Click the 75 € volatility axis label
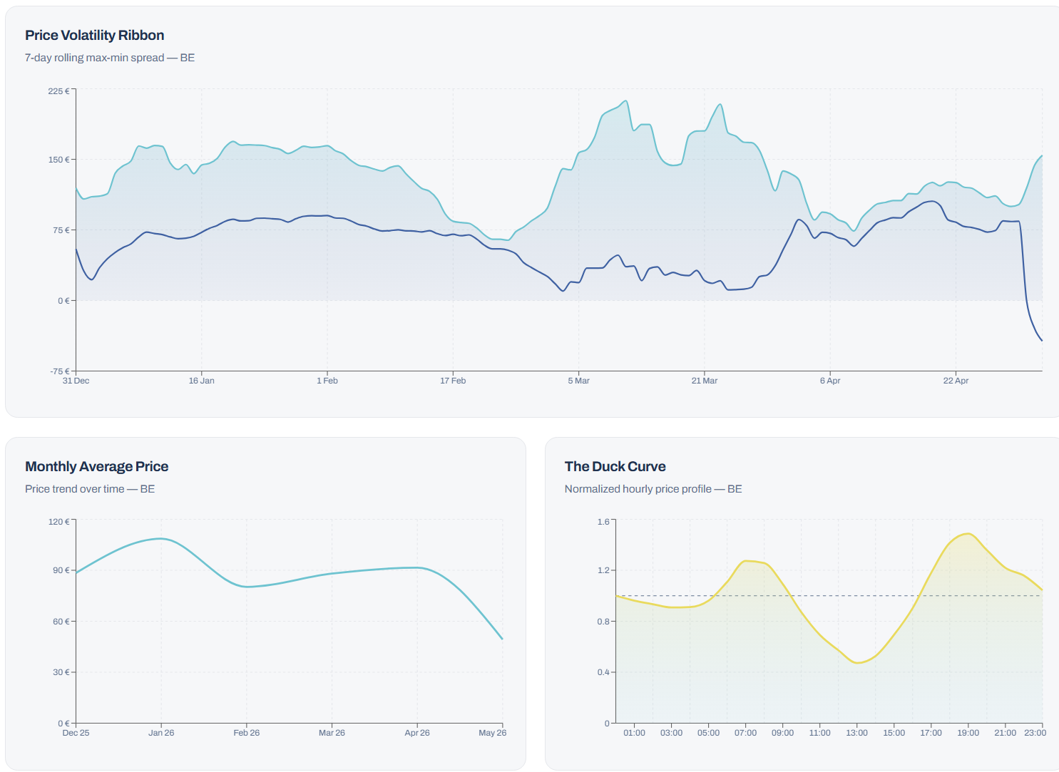The width and height of the screenshot is (1059, 772). [x=61, y=230]
